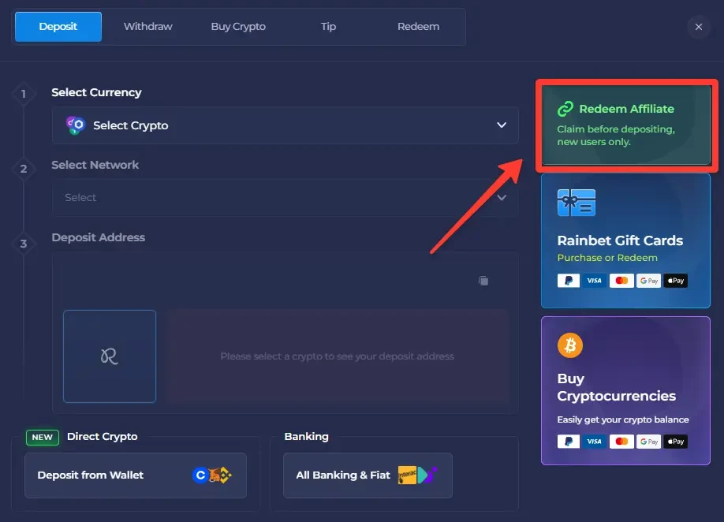
Task: Select the Tip tab
Action: pos(328,27)
